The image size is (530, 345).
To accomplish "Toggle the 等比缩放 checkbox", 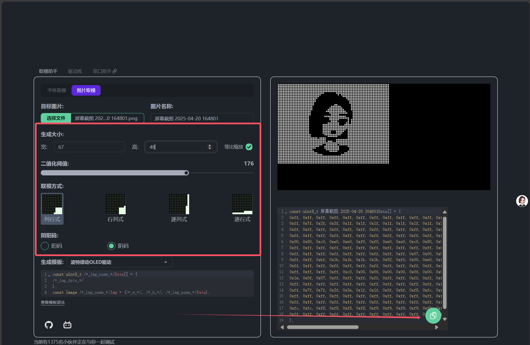I will click(x=249, y=147).
